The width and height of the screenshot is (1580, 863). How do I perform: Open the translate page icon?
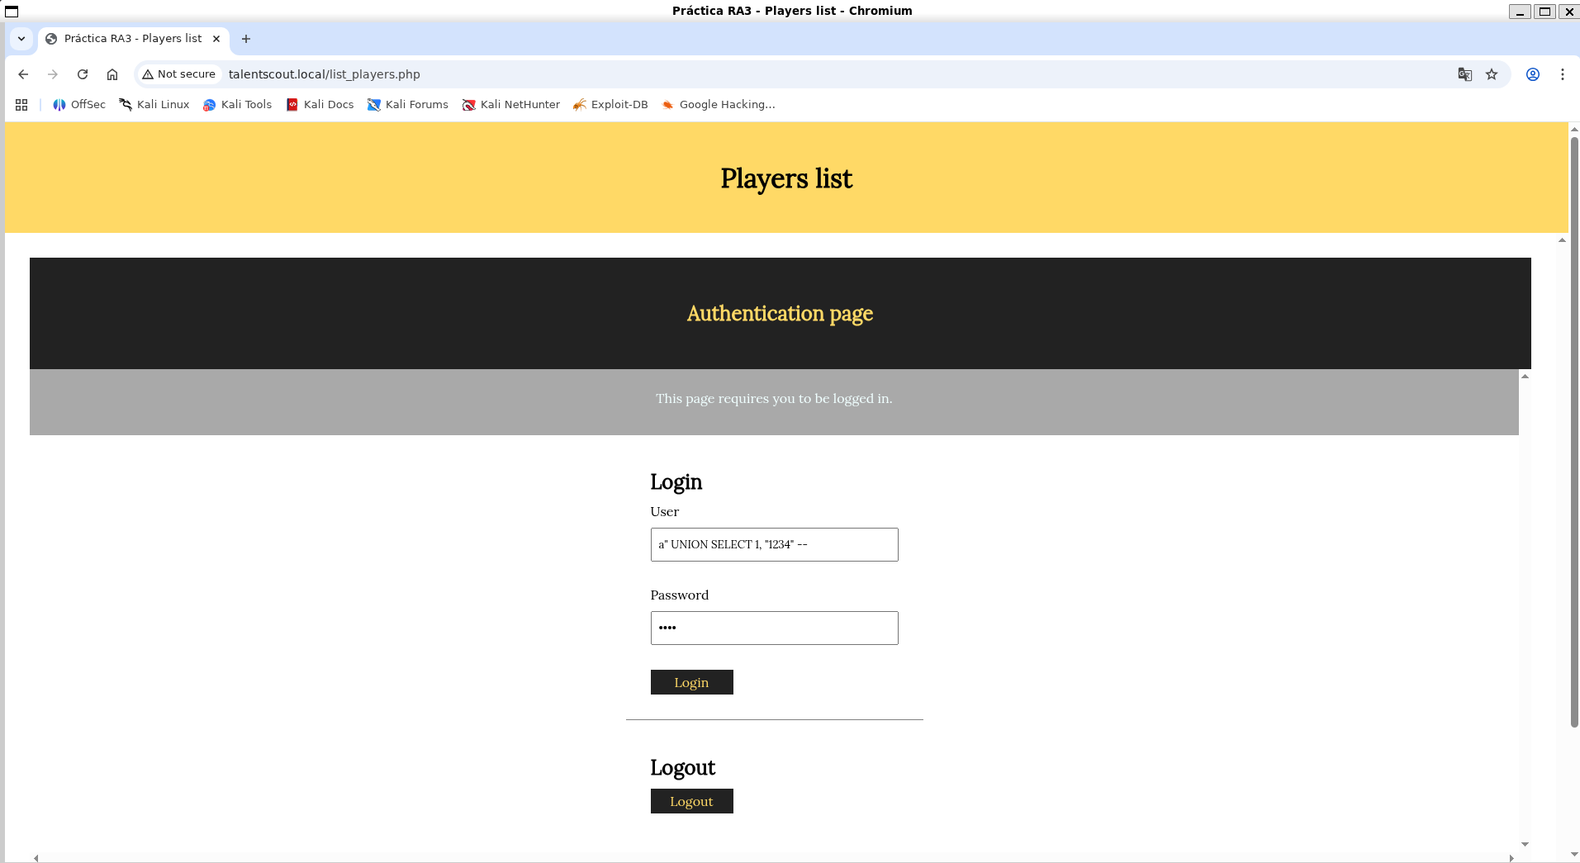[x=1464, y=74]
